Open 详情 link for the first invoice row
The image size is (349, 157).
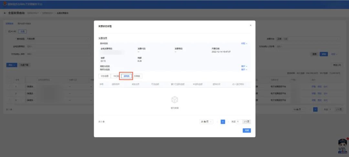[x=313, y=87]
